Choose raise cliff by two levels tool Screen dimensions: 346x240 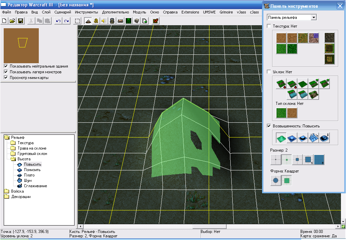coord(324,84)
